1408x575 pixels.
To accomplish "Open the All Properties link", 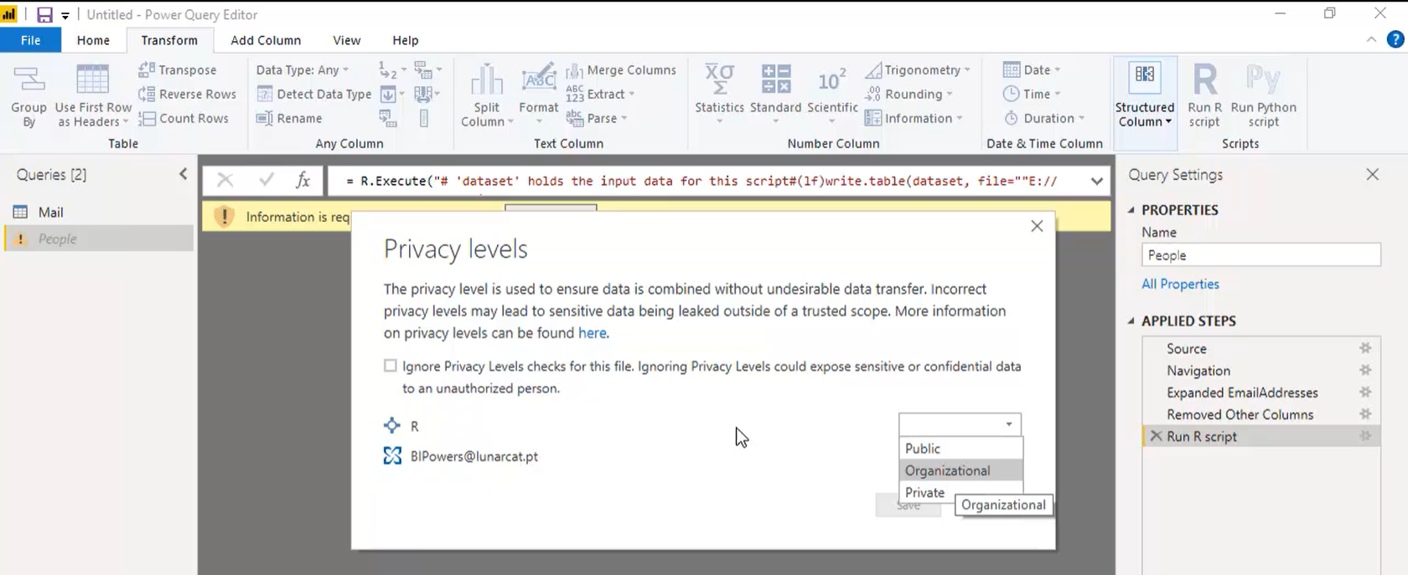I will pyautogui.click(x=1180, y=285).
